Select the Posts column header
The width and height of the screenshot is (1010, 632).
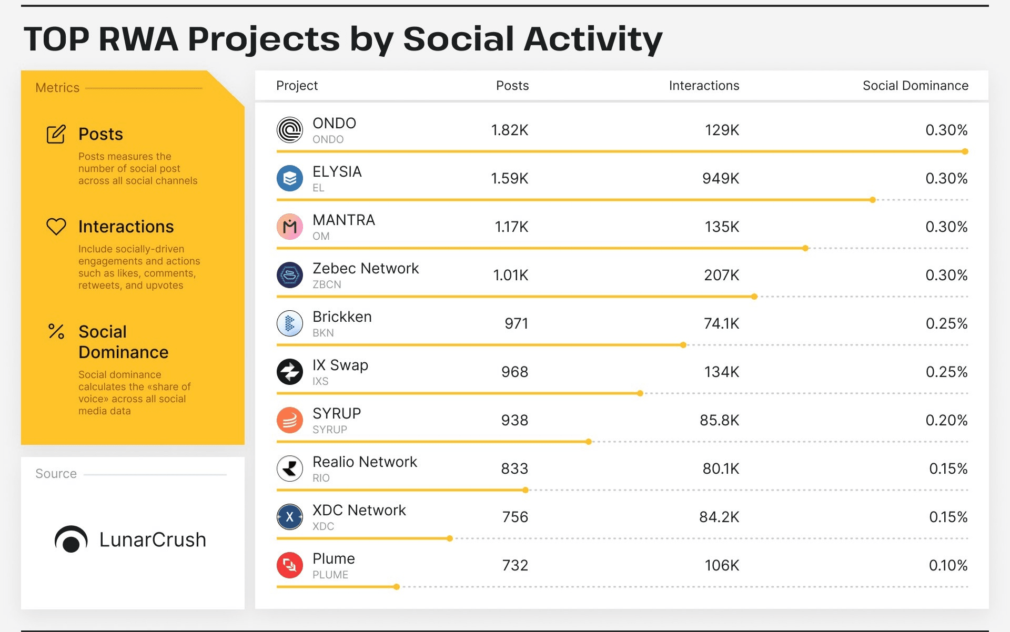512,86
